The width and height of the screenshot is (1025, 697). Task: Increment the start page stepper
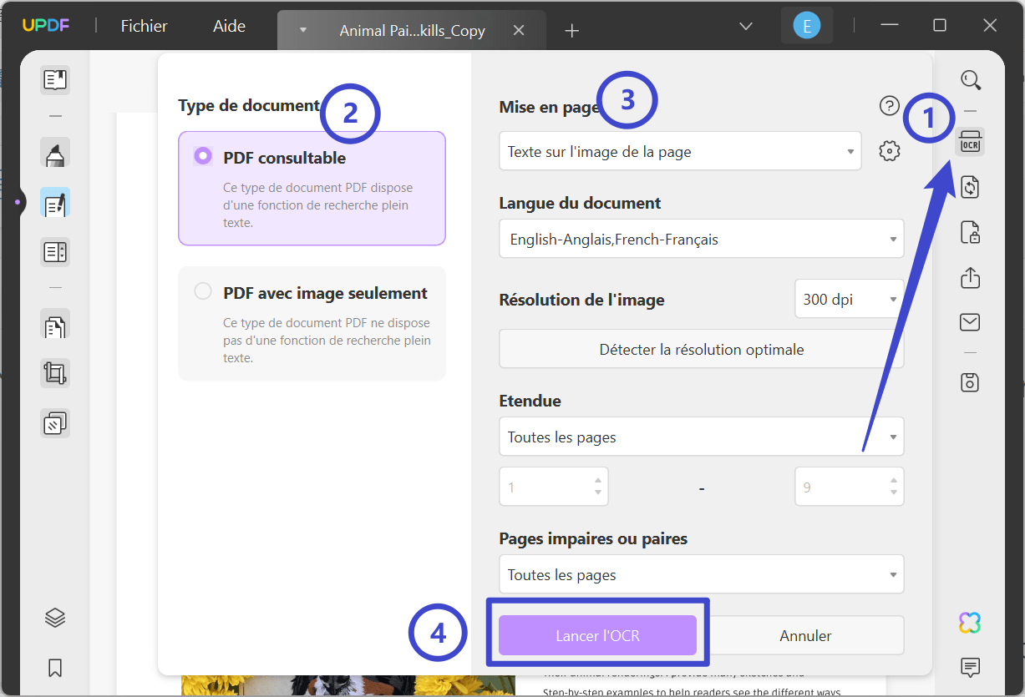(598, 481)
